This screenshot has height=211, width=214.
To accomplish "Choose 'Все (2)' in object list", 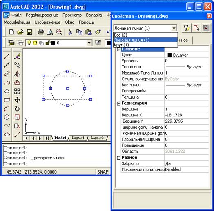I will point(145,35).
